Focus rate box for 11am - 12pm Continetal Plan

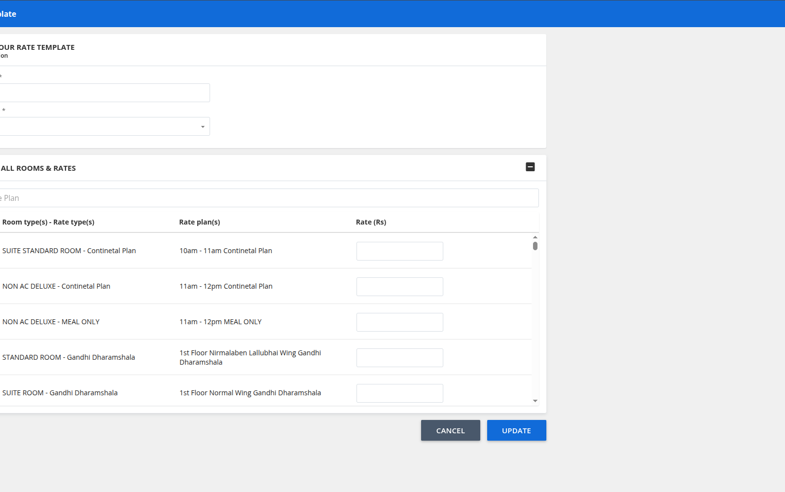coord(399,287)
